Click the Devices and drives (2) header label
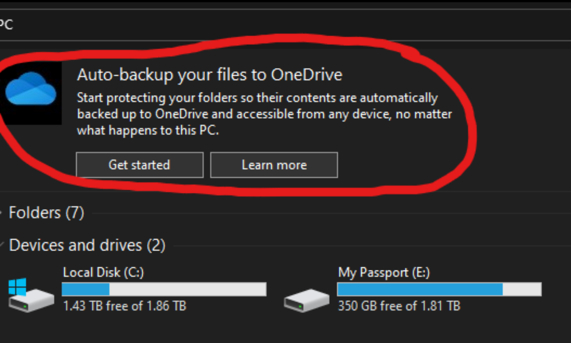This screenshot has width=571, height=343. (x=87, y=245)
